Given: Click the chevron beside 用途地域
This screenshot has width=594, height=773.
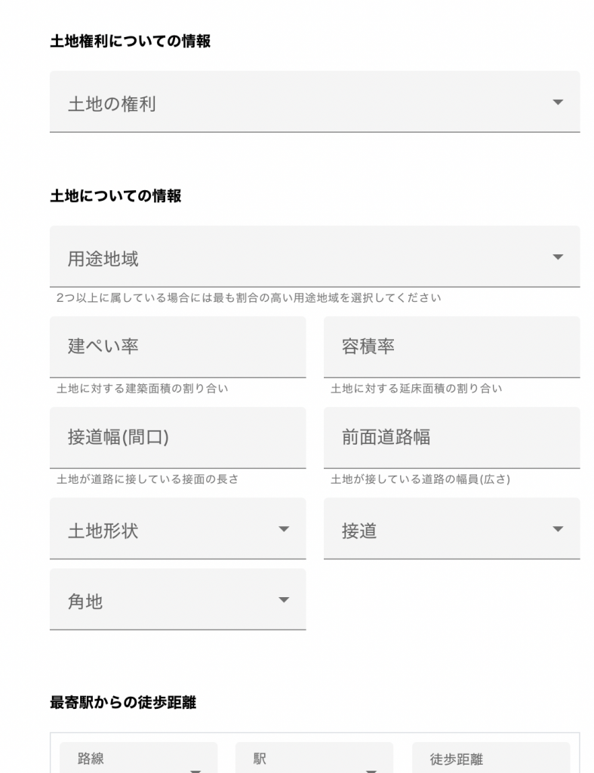Looking at the screenshot, I should coord(557,257).
